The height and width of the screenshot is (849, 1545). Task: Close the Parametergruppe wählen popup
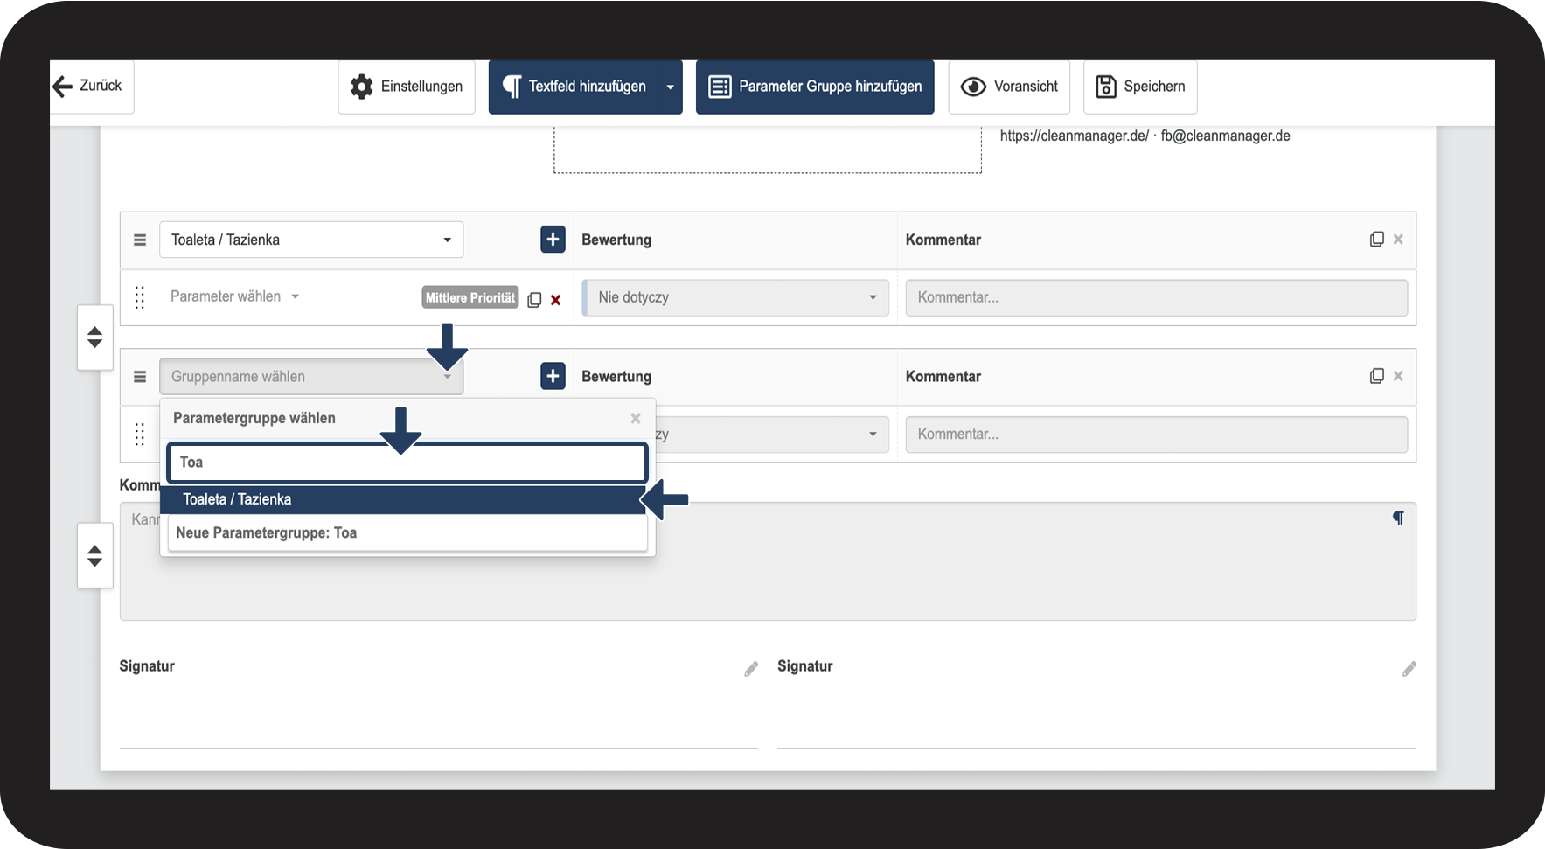[636, 419]
